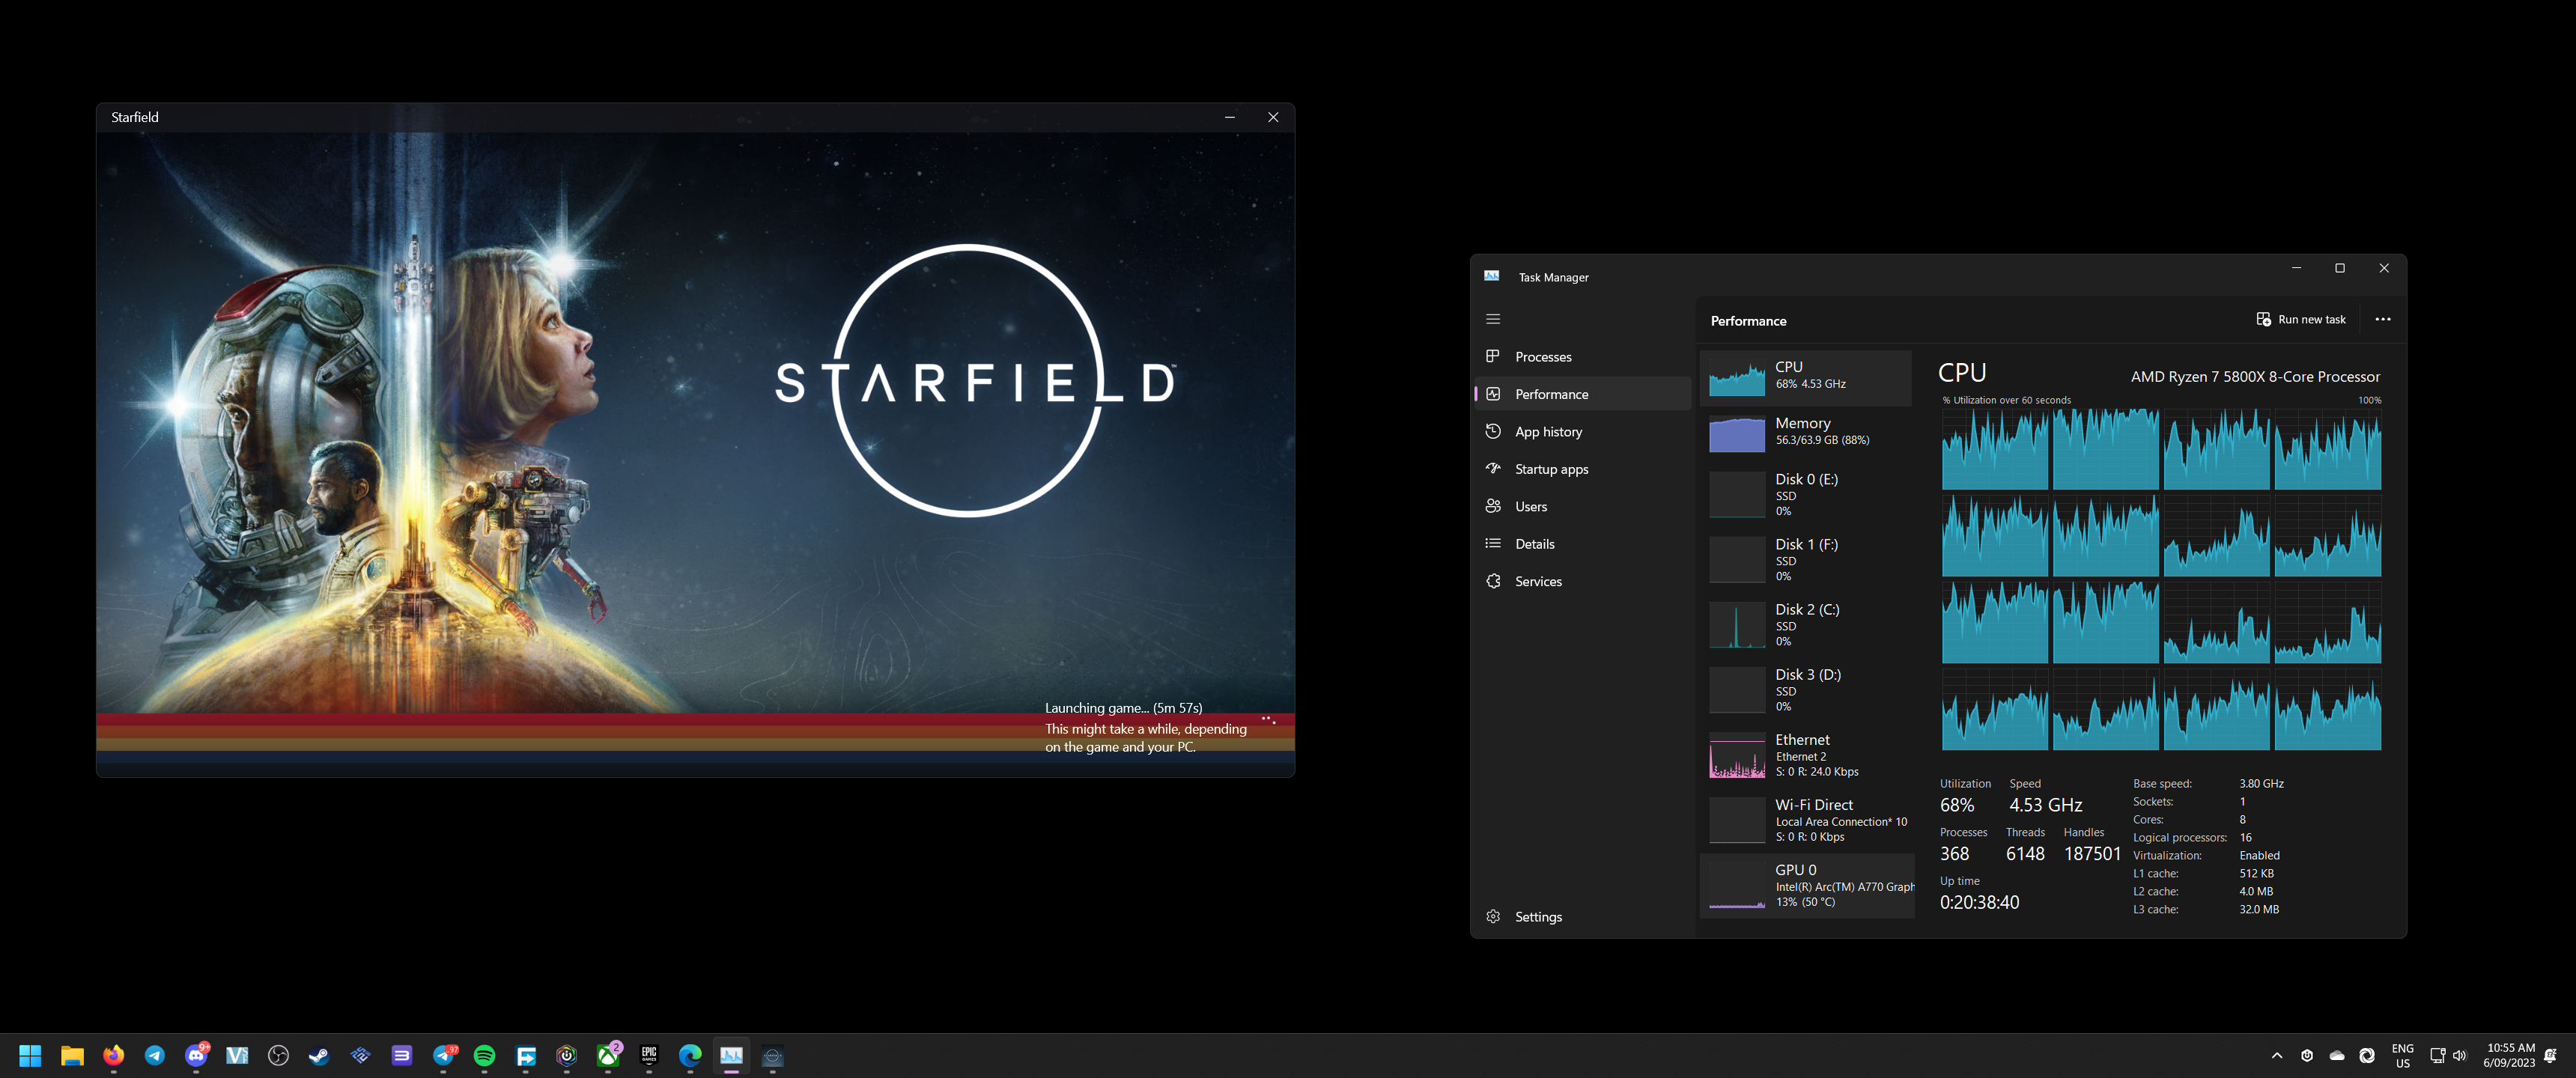Open the three-dots more options menu
The image size is (2576, 1078).
point(2382,320)
